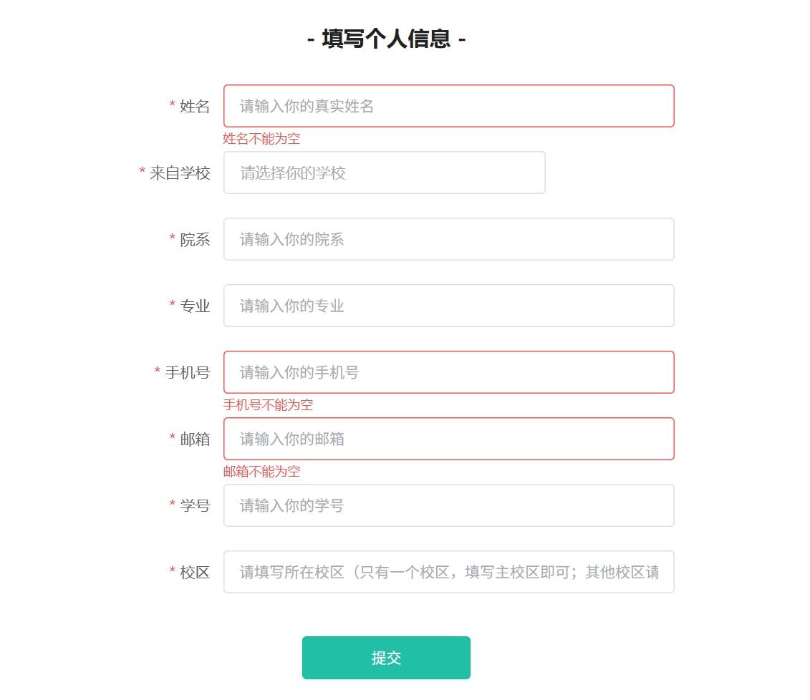The width and height of the screenshot is (810, 700).
Task: Open the 来自学校 school selection dropdown
Action: tap(384, 172)
